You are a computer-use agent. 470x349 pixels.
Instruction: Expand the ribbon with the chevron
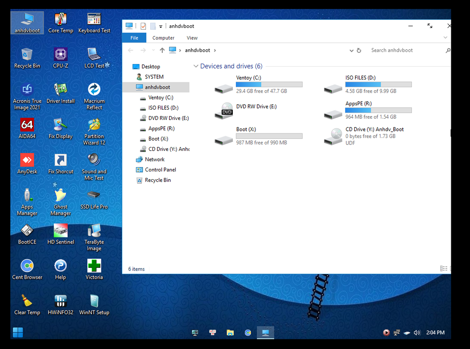point(446,38)
